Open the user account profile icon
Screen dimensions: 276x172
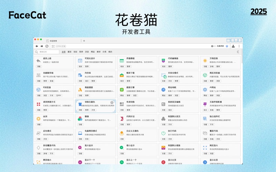click(x=233, y=46)
